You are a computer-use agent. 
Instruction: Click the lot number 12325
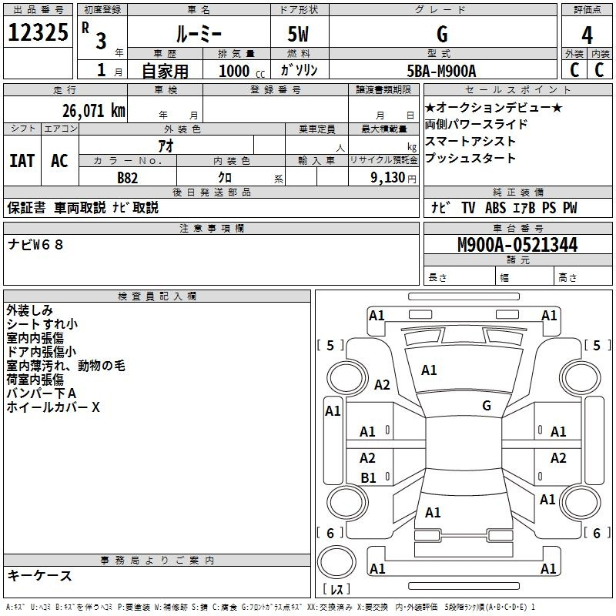38,34
